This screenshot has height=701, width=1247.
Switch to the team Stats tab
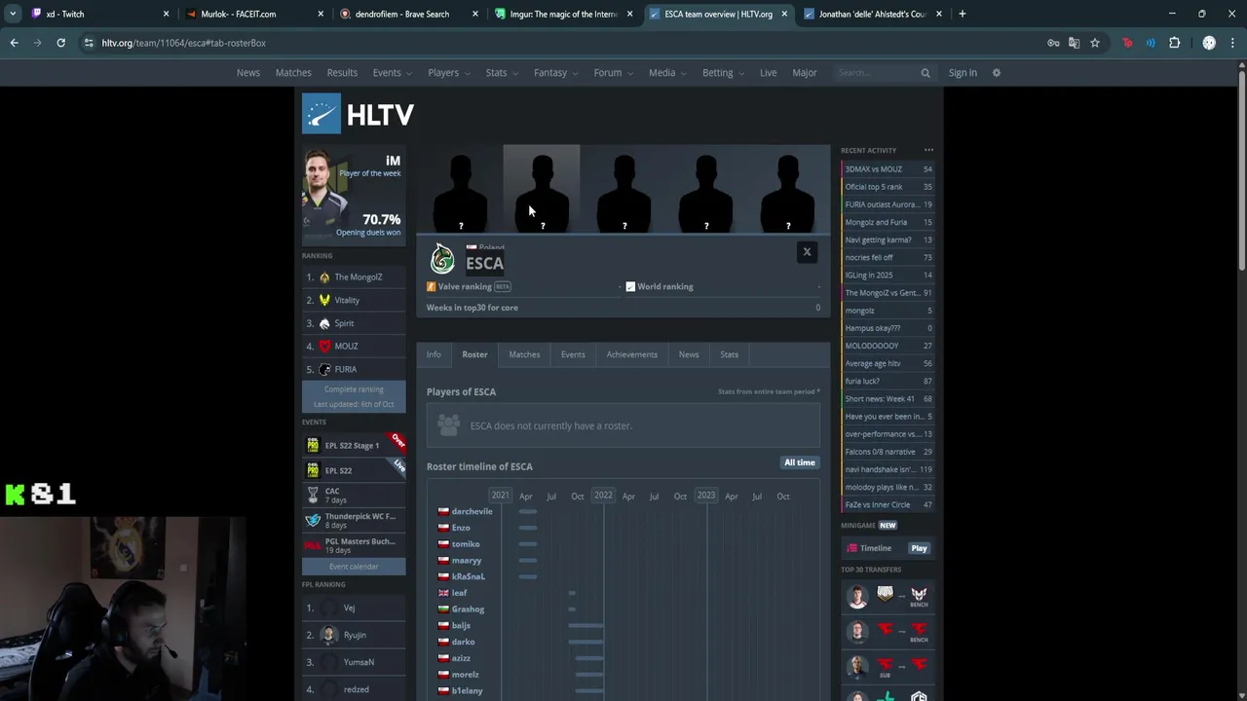coord(729,354)
